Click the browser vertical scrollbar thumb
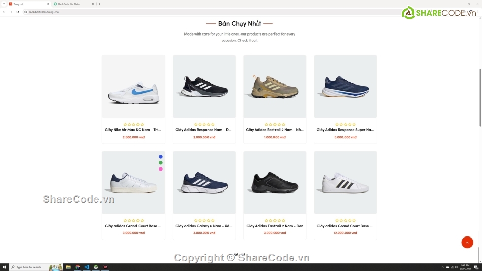Screen dimensions: 482x271 [480, 97]
